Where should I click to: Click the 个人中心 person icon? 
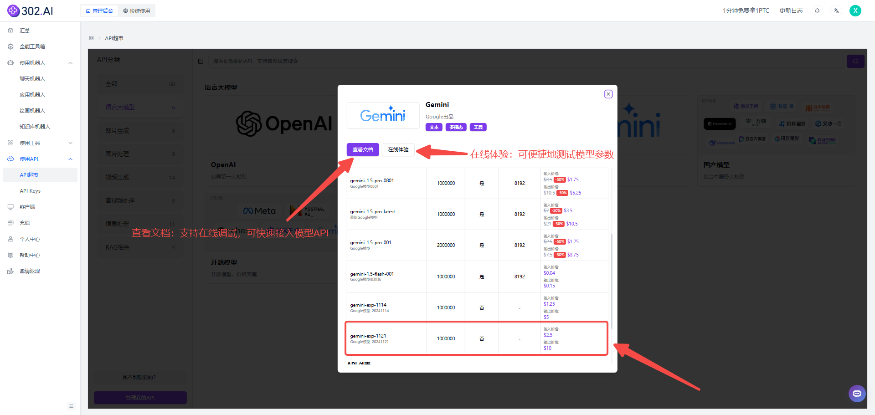tap(10, 239)
